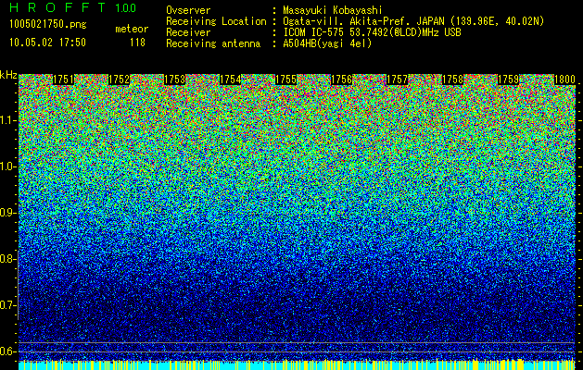This screenshot has width=583, height=370.
Task: Click the 1.0 frequency axis label
Action: pyautogui.click(x=8, y=166)
